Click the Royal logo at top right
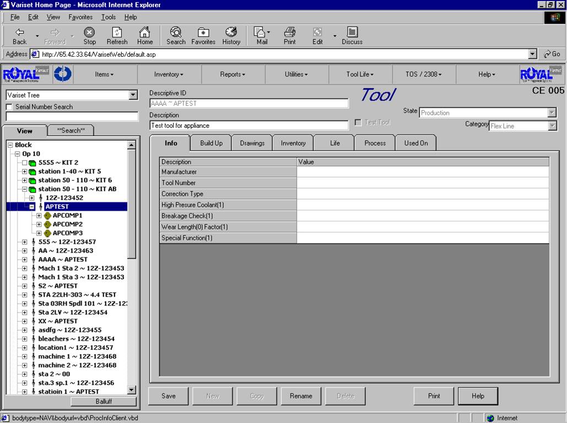567x423 pixels. (x=541, y=74)
